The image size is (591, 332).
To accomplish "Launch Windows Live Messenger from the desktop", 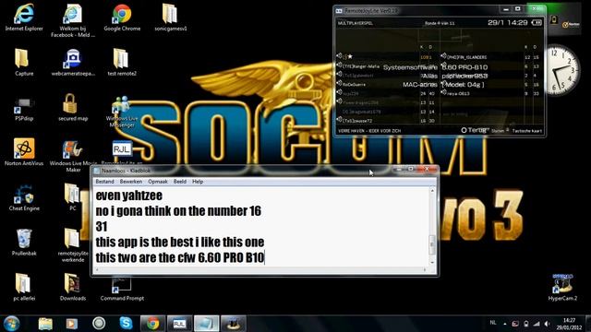I will (x=121, y=112).
